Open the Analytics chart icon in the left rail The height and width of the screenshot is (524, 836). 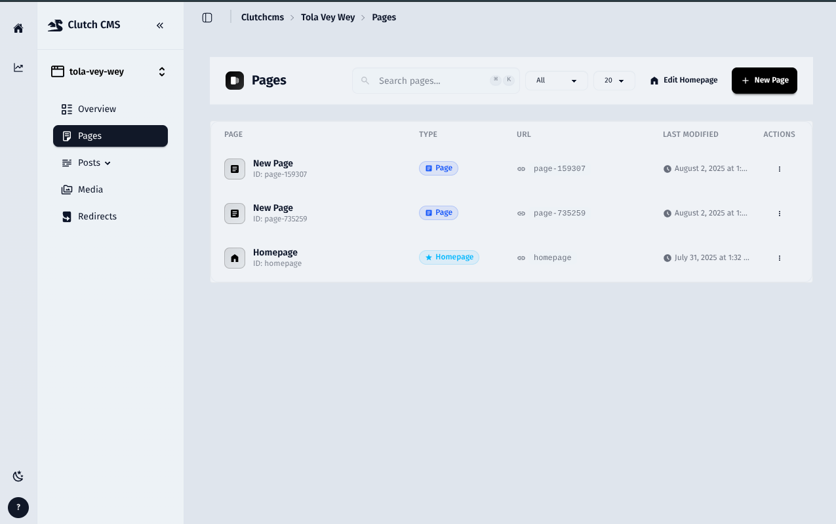click(18, 67)
